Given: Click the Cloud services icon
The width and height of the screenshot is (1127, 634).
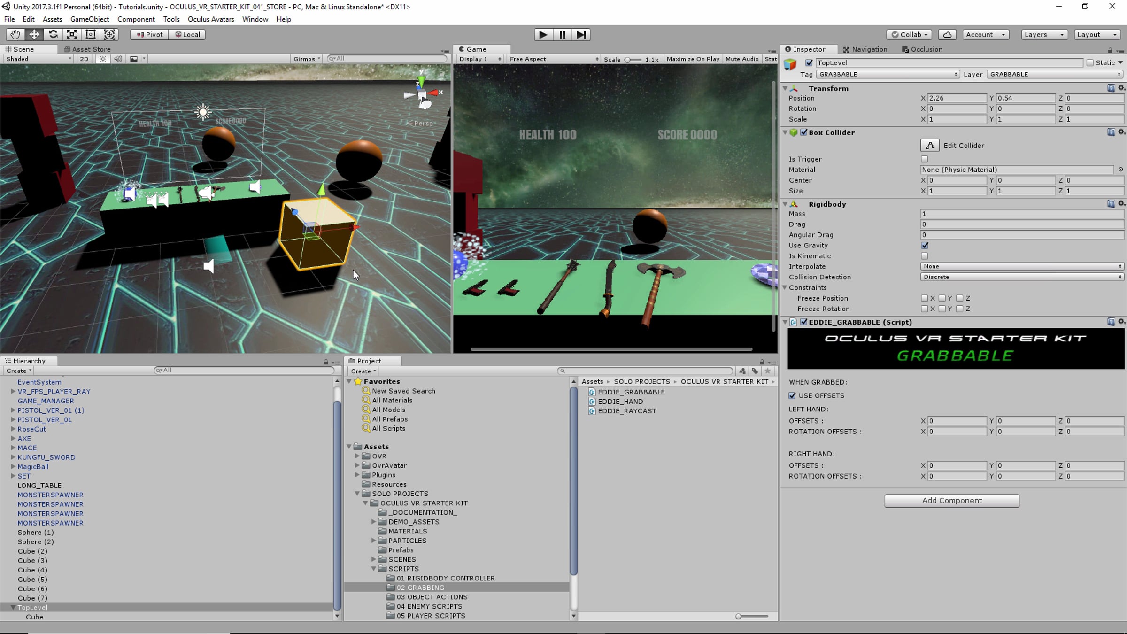Looking at the screenshot, I should click(947, 34).
